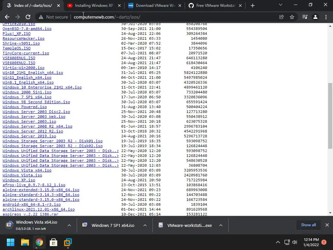Viewport: 333px width, 250px height.
Task: Open Windows_Server_2008_R2_x64.iso link
Action: coord(37,127)
